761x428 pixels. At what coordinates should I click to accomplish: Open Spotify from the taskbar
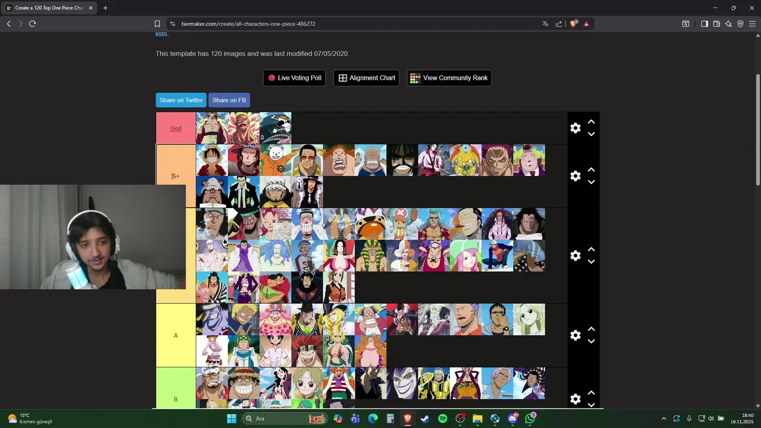tap(442, 418)
